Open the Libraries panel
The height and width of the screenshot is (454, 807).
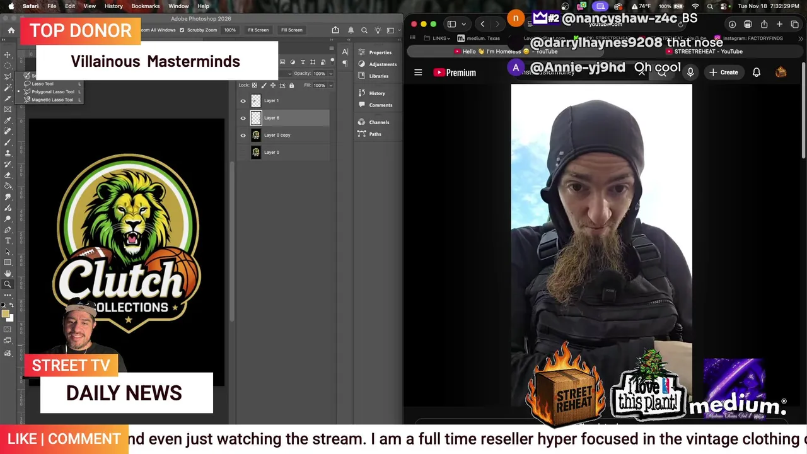click(x=373, y=76)
